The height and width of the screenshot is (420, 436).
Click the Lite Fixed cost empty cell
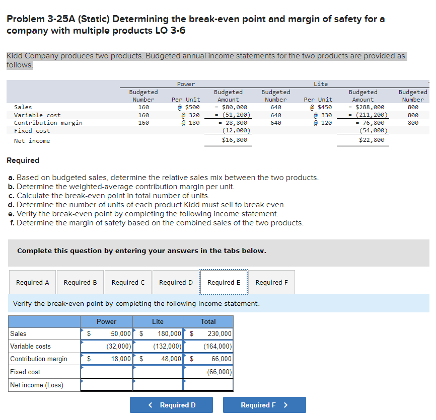[158, 372]
